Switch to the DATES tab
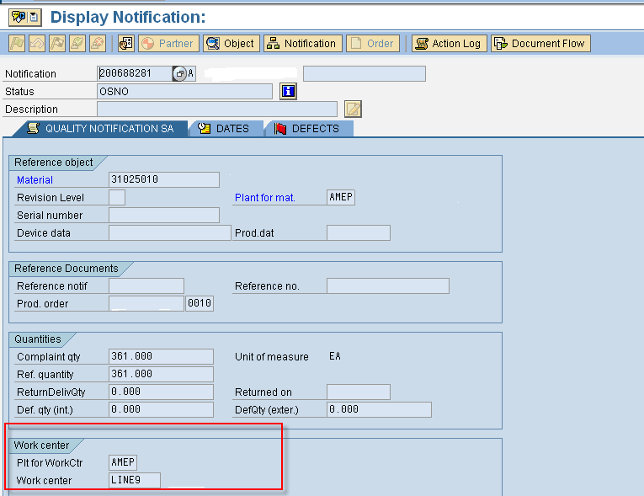 225,129
